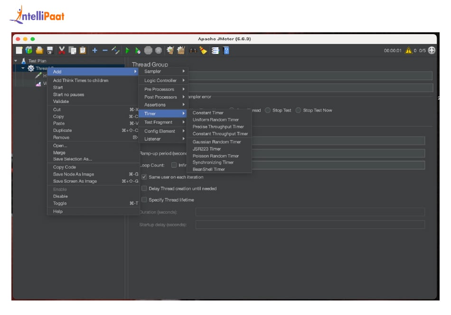Click the Save floppy disk icon
This screenshot has width=451, height=315.
[50, 50]
